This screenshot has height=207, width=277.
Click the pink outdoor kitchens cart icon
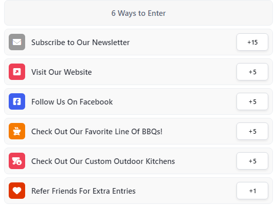(x=17, y=161)
